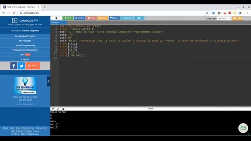This screenshot has width=251, height=141.
Task: Open the Blog footer link
Action: (x=18, y=128)
